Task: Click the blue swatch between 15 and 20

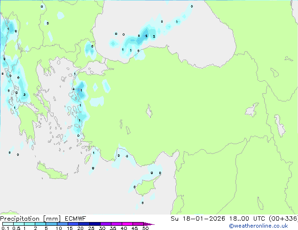Action: [x=73, y=224]
